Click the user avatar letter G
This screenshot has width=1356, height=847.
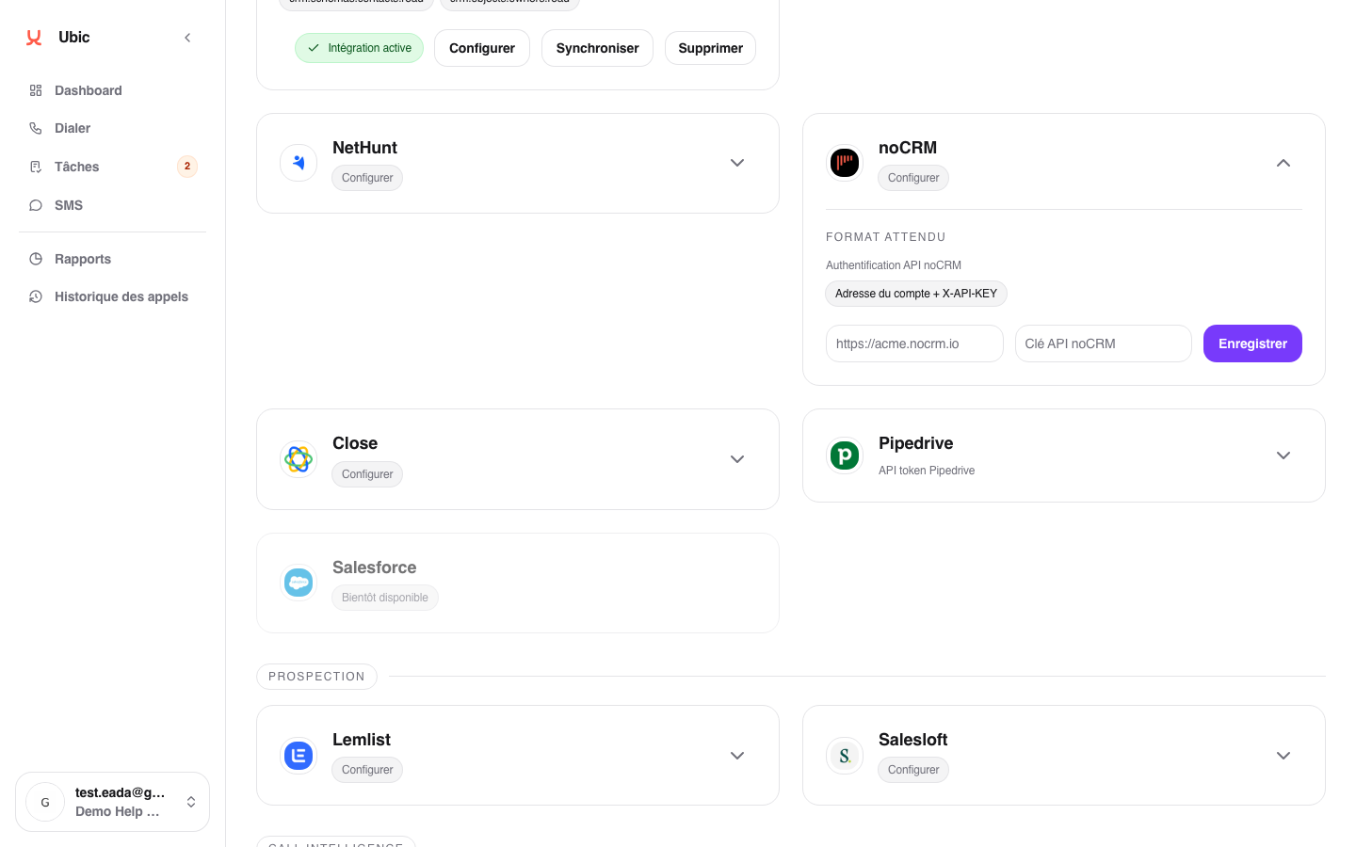coord(45,802)
